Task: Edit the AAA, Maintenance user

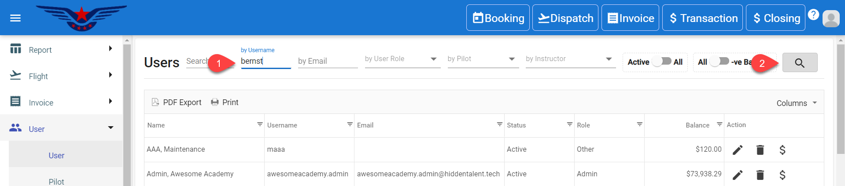Action: (737, 150)
